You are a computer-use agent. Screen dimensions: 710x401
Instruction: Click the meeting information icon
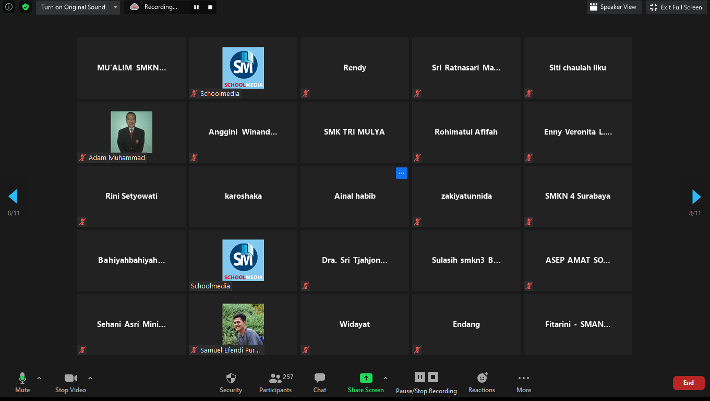[9, 7]
